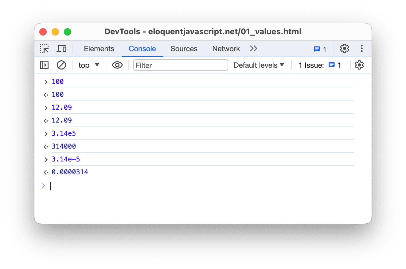Image resolution: width=406 pixels, height=269 pixels.
Task: Create a live expression with the eye icon
Action: click(x=117, y=65)
